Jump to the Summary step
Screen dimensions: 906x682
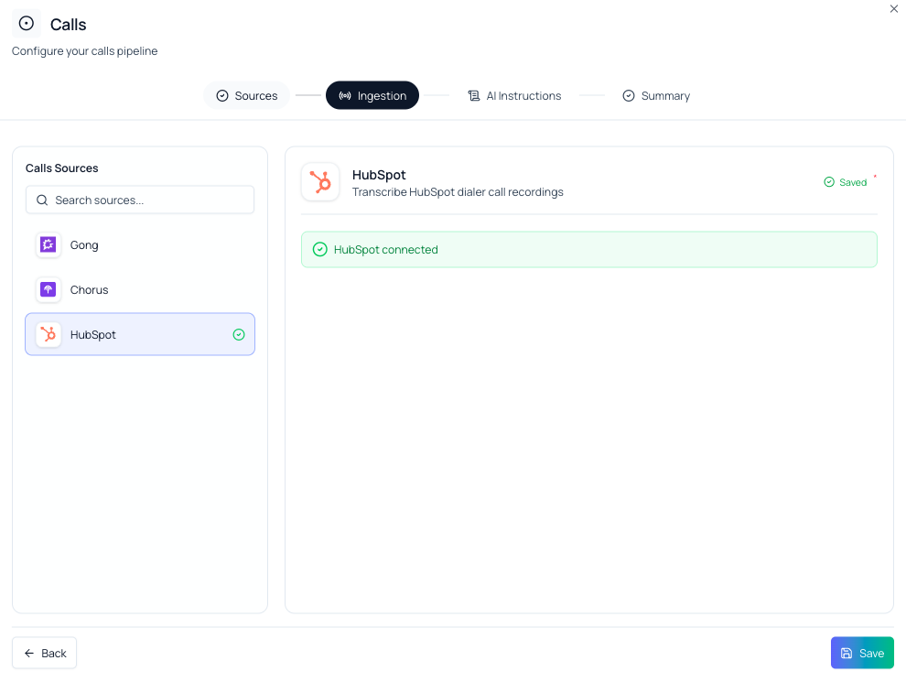[x=656, y=95]
